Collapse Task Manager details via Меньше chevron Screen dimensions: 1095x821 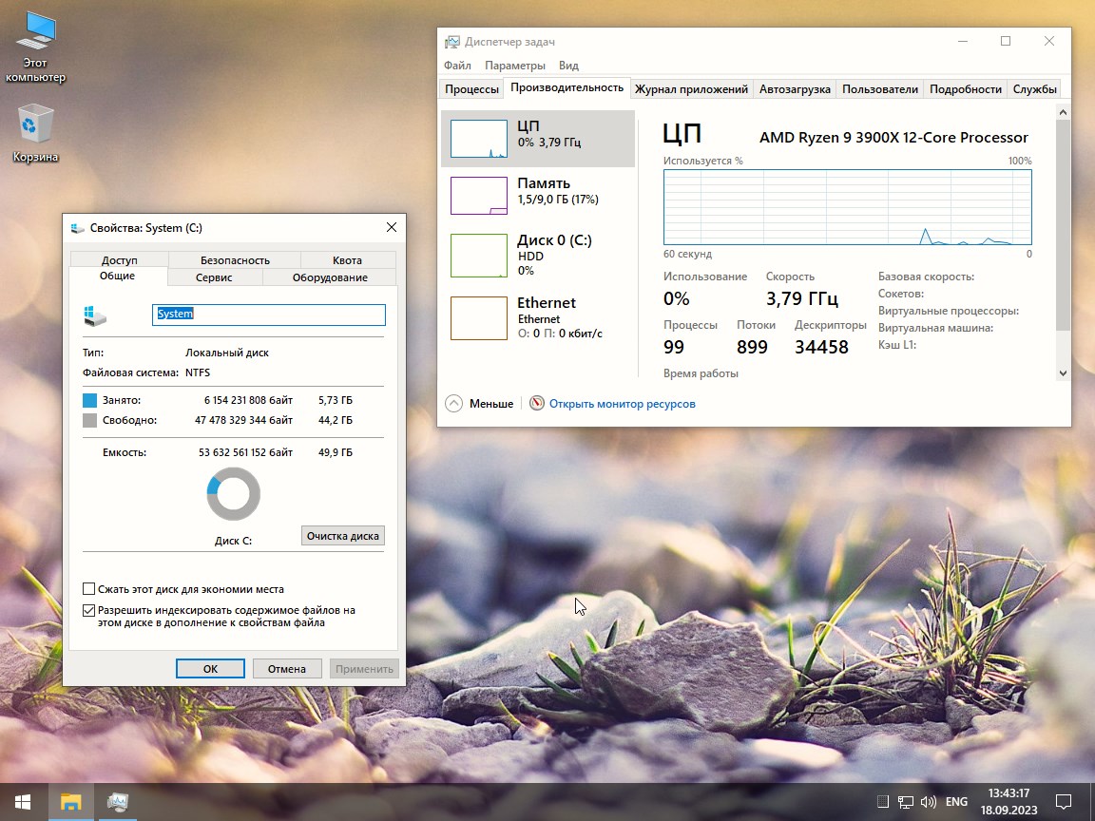453,403
